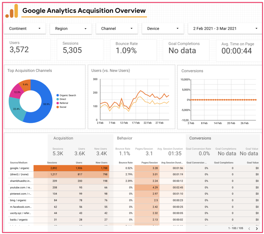Sort table by Bounce Rate column header

coord(126,162)
